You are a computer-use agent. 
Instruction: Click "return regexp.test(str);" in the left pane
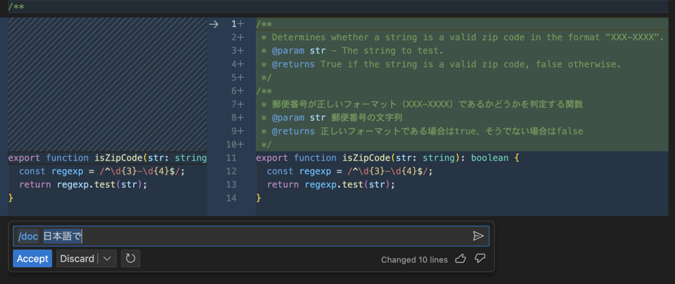(83, 184)
